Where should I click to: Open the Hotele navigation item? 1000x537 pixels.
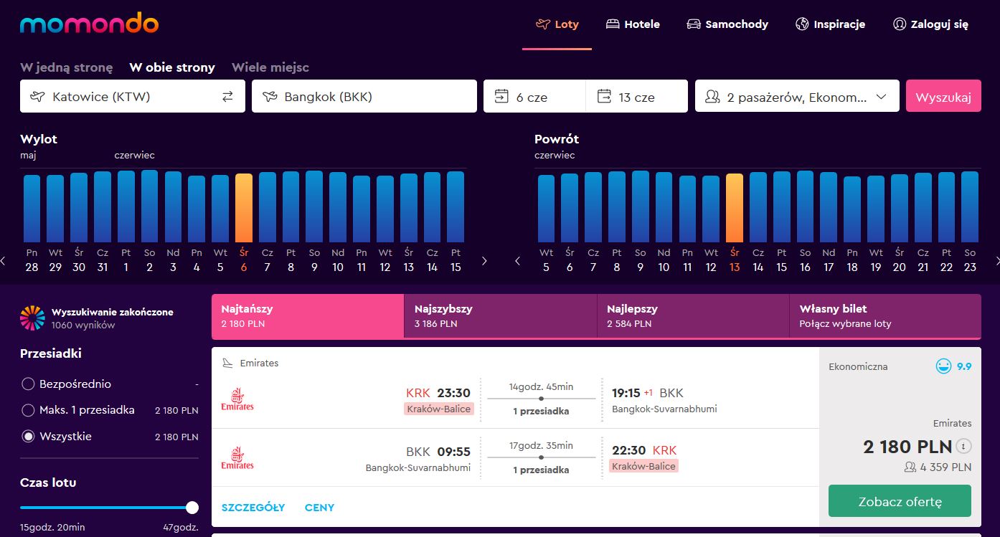(x=633, y=24)
